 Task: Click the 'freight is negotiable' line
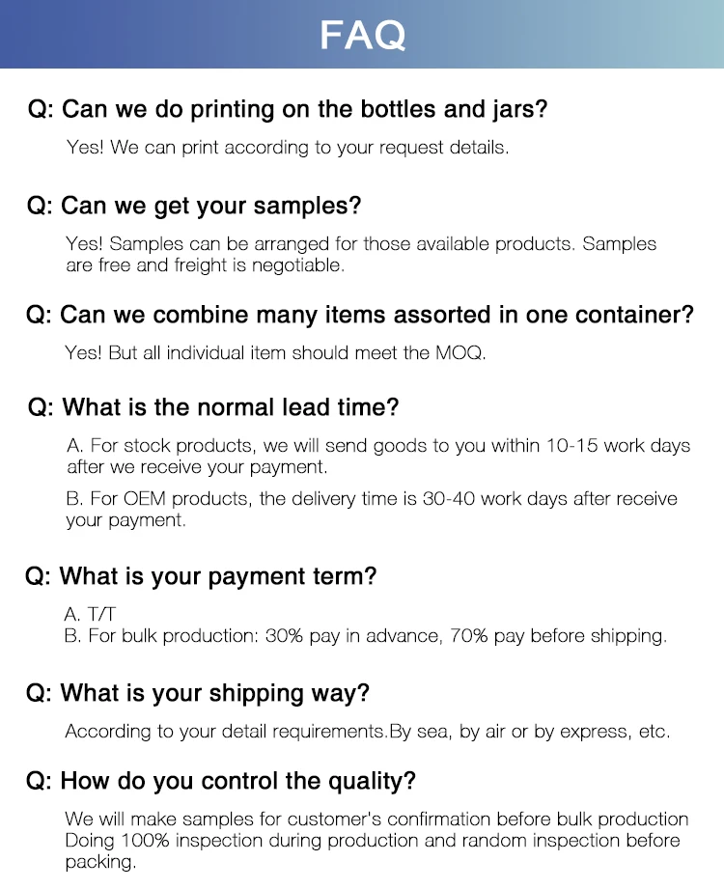point(205,264)
